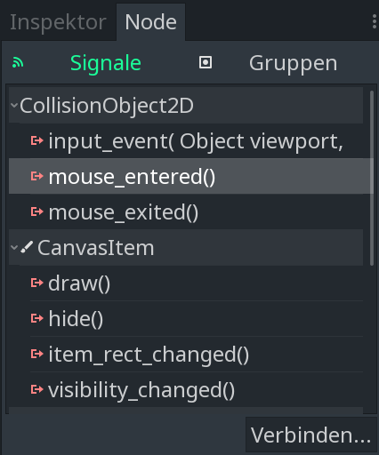The height and width of the screenshot is (455, 379).
Task: Click the signal icon beside visibility_changed()
Action: [x=37, y=389]
